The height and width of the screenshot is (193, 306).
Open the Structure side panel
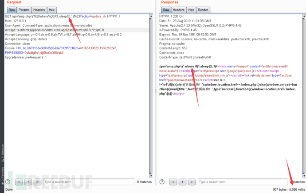tap(2, 153)
